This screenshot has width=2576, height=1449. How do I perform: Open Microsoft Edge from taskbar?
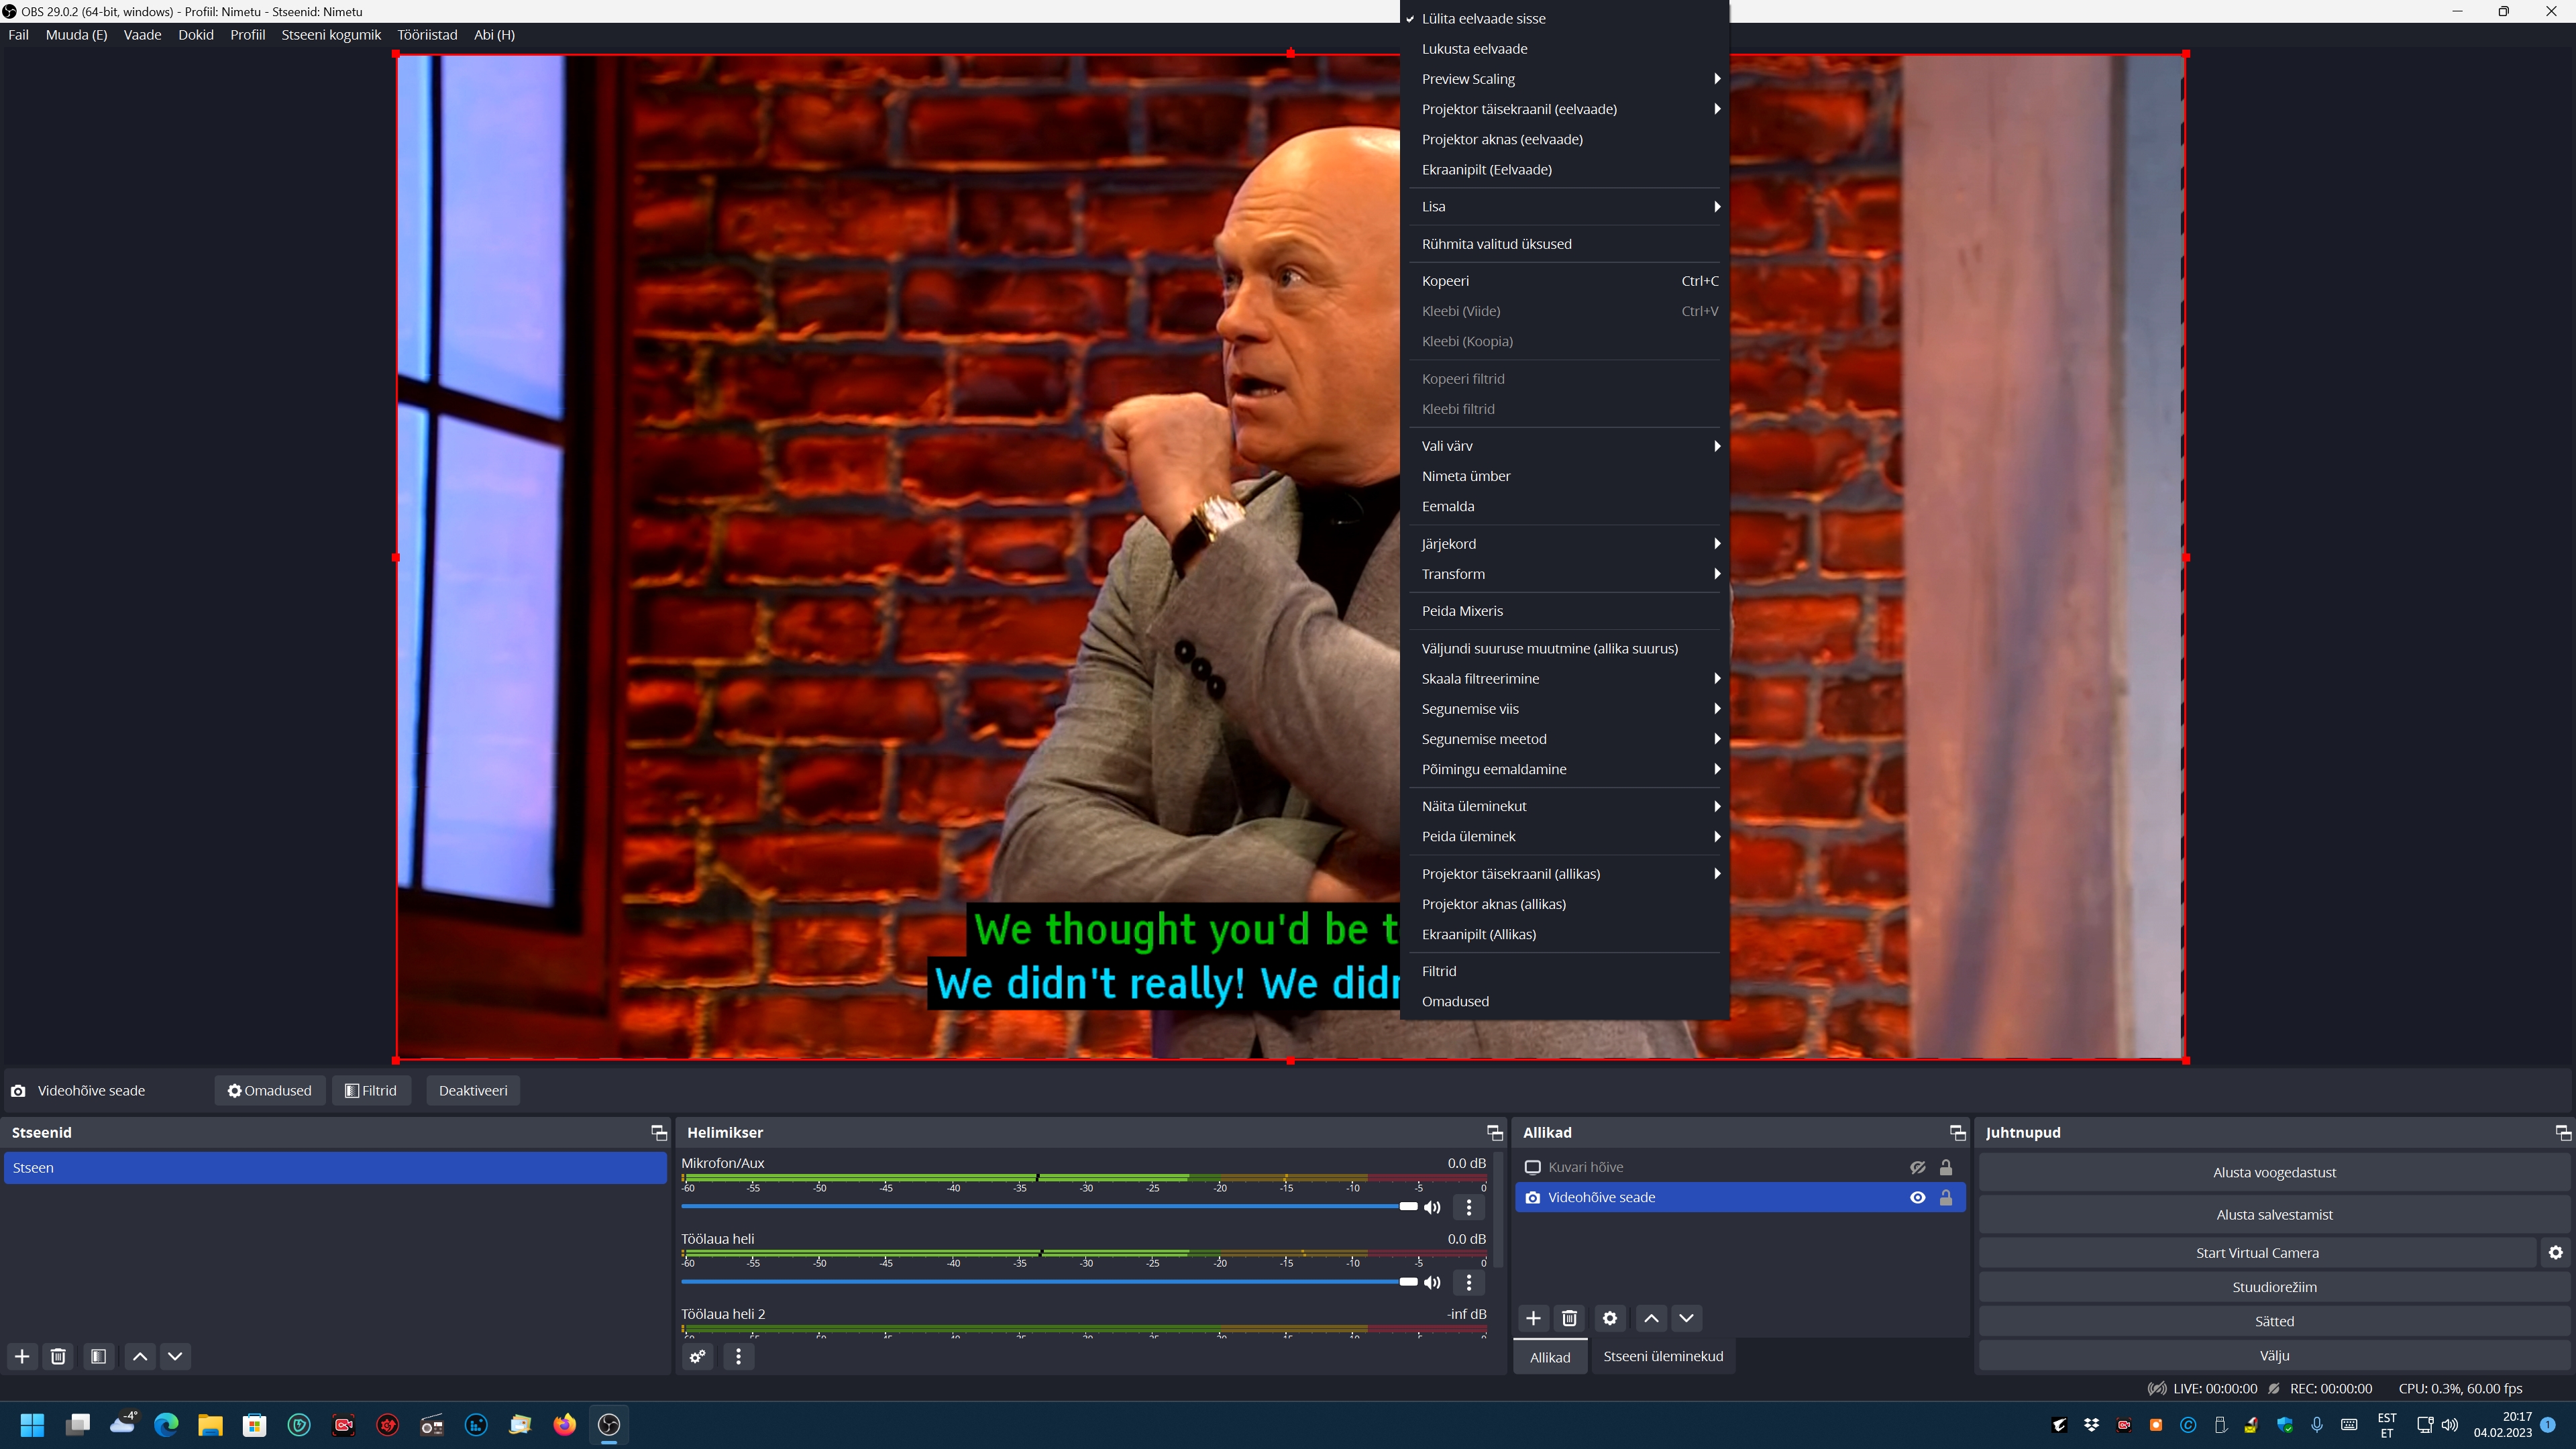pos(166,1424)
